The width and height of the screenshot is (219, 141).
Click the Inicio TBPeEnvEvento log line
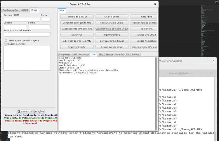pyautogui.click(x=70, y=58)
